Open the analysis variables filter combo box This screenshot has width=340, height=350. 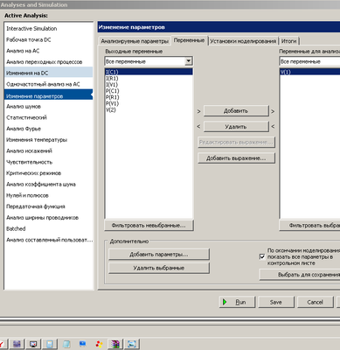coord(309,61)
